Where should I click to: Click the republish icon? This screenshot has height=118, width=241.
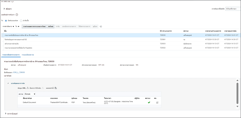[56, 88]
